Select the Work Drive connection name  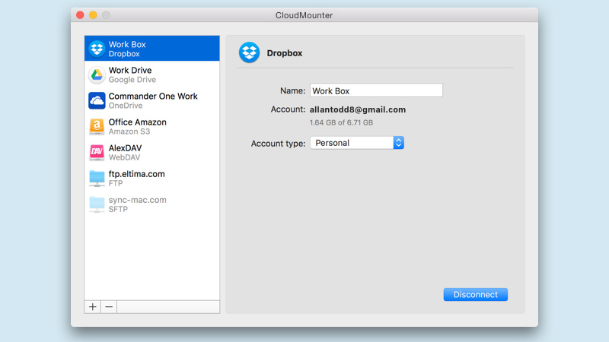pyautogui.click(x=130, y=70)
